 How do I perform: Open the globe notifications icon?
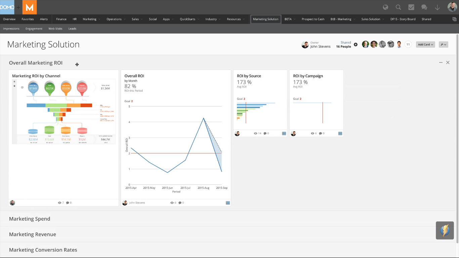(385, 7)
